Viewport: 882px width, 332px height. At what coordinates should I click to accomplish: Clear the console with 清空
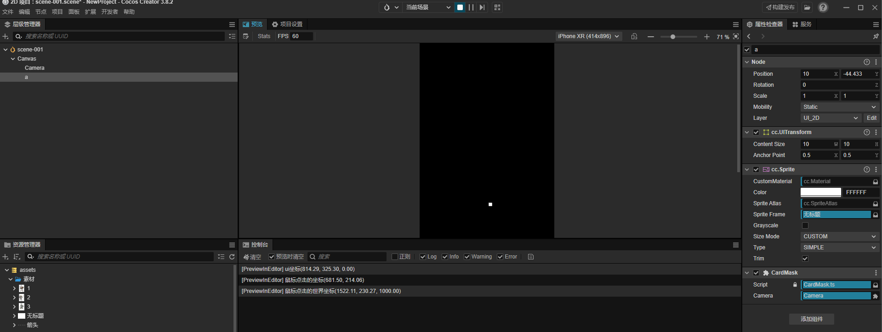coord(252,257)
